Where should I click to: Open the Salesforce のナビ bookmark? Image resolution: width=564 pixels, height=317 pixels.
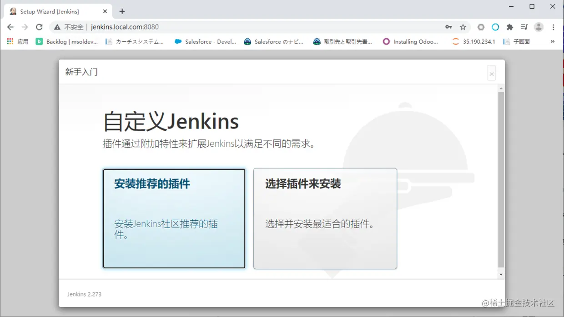tap(273, 41)
